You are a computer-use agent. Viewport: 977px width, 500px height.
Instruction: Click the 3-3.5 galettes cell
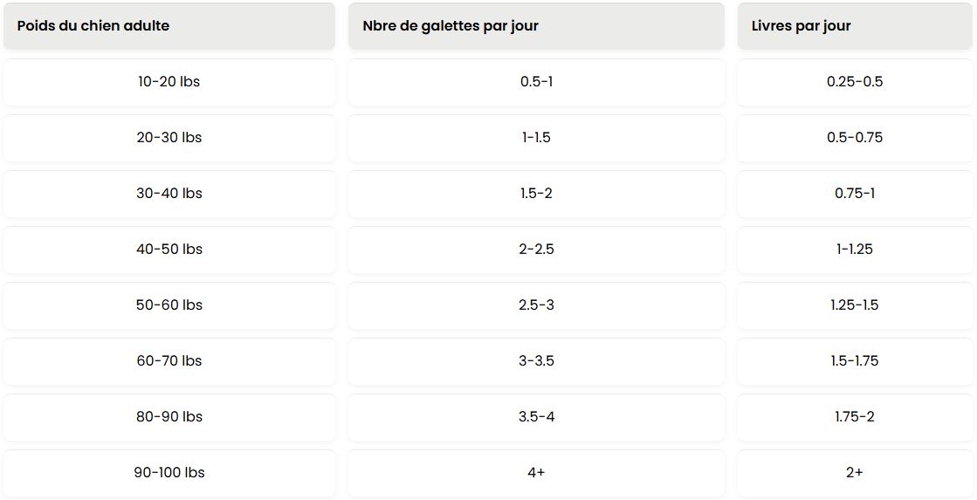[536, 361]
